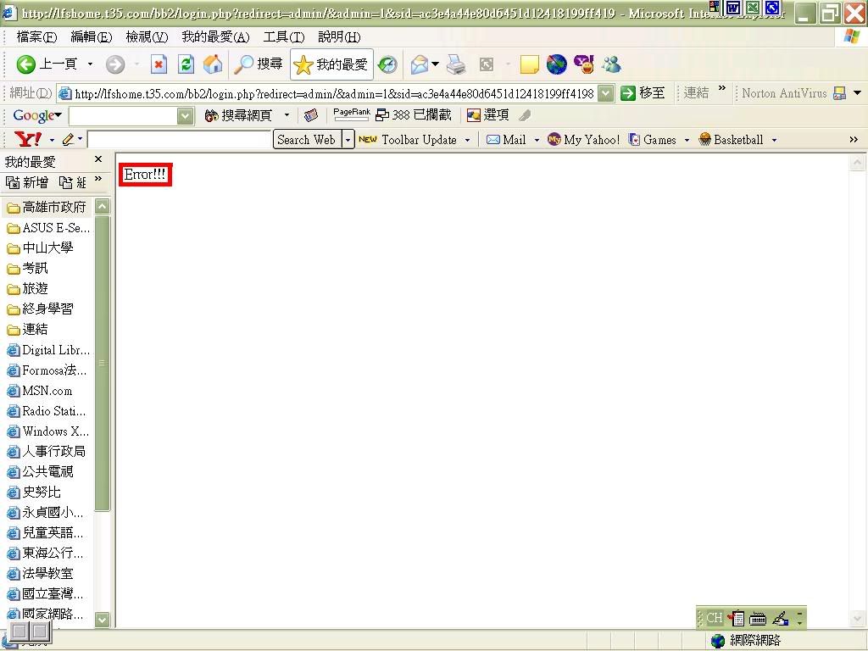The height and width of the screenshot is (651, 868).
Task: Toggle the 我的最愛 favorites toolbar button
Action: point(331,64)
